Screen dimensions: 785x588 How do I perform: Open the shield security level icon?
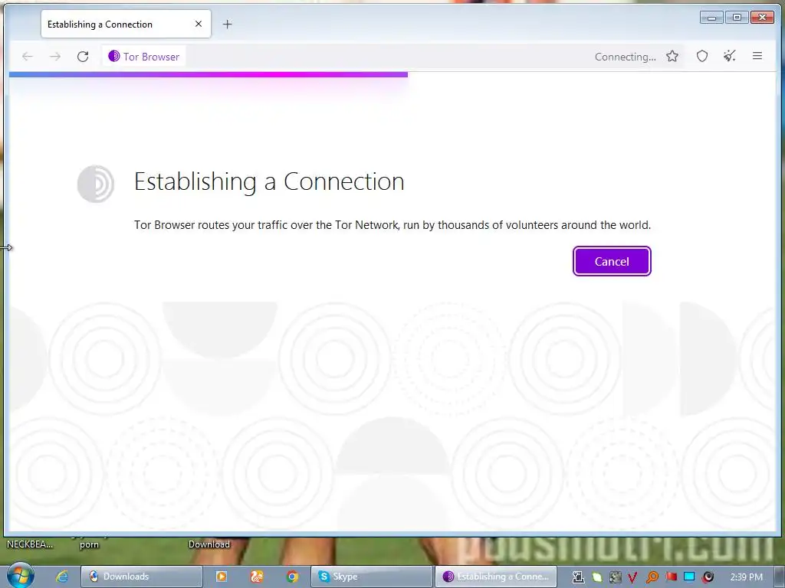pyautogui.click(x=702, y=57)
